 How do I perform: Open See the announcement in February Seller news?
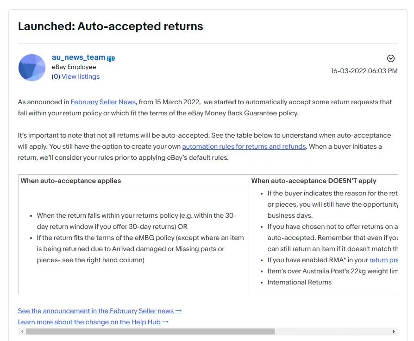pos(100,311)
